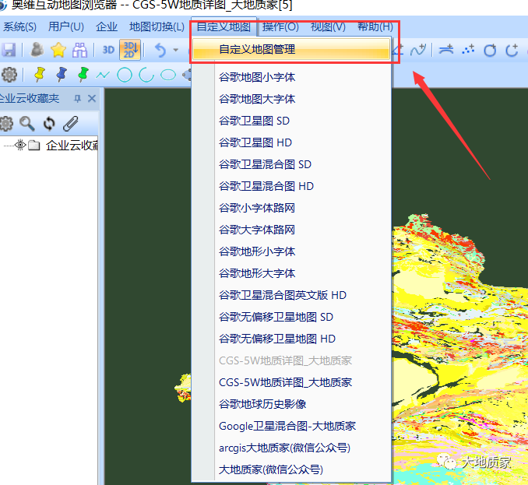The width and height of the screenshot is (528, 485).
Task: Select 谷歌卫星图 SD map
Action: (291, 121)
